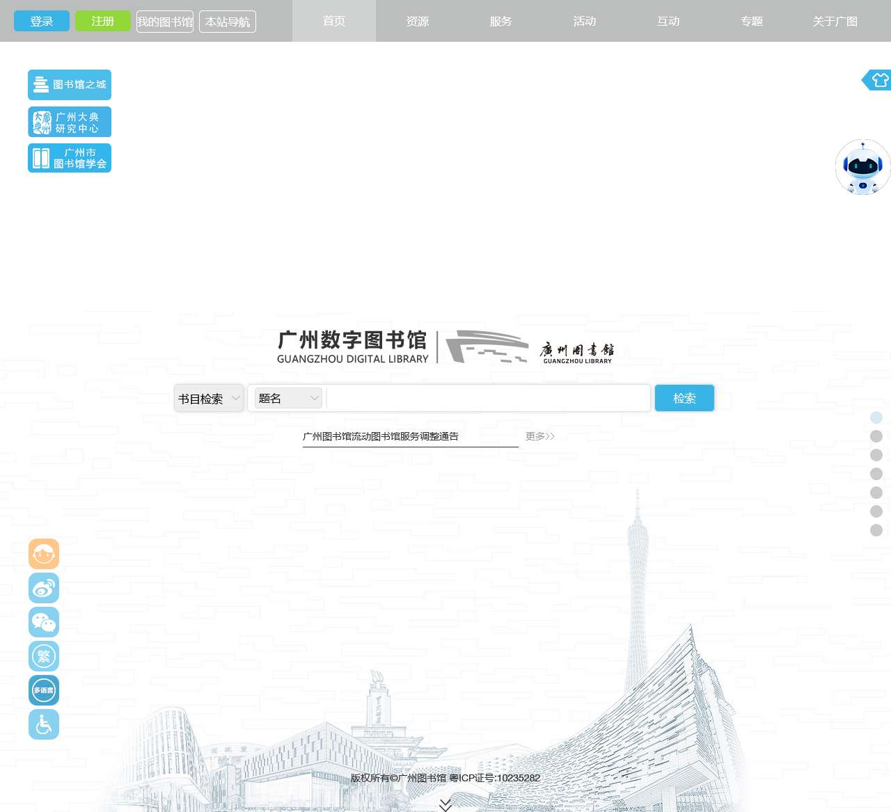This screenshot has width=891, height=812.
Task: Open the accessibility wheelchair icon
Action: [x=44, y=725]
